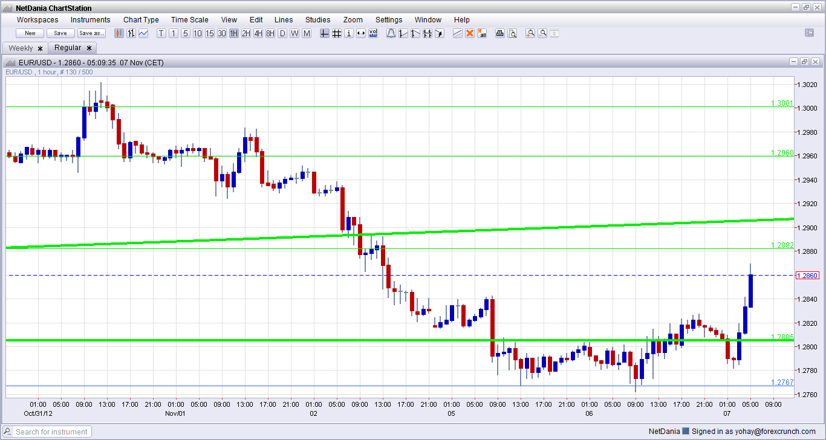Screen dimensions: 826x440
Task: Click the Save as.. button
Action: (91, 33)
